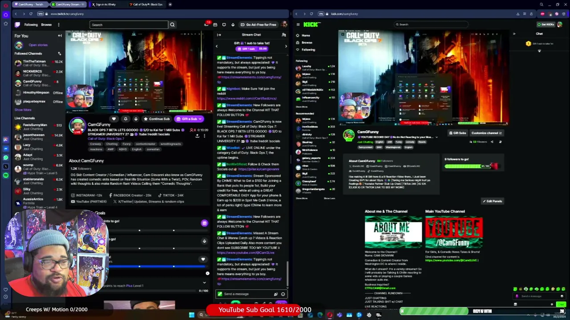Image resolution: width=570 pixels, height=320 pixels.
Task: Collapse Kick chat with the arrow icon
Action: (514, 34)
